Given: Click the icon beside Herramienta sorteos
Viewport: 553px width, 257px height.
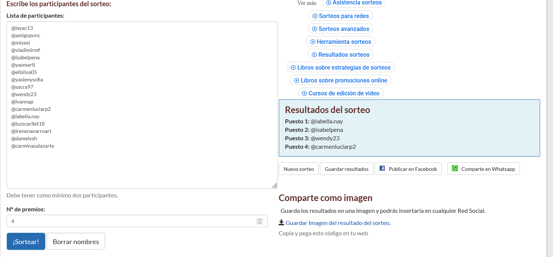Looking at the screenshot, I should coord(312,41).
